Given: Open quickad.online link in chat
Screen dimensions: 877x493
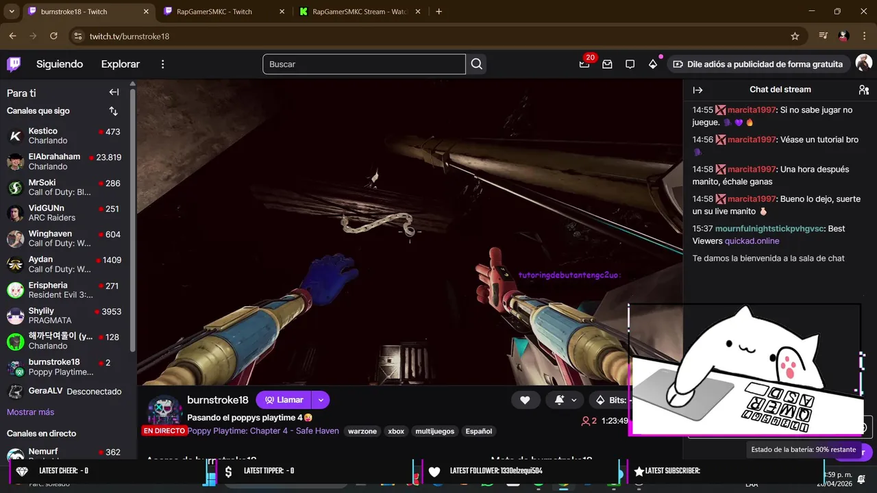Looking at the screenshot, I should 752,241.
